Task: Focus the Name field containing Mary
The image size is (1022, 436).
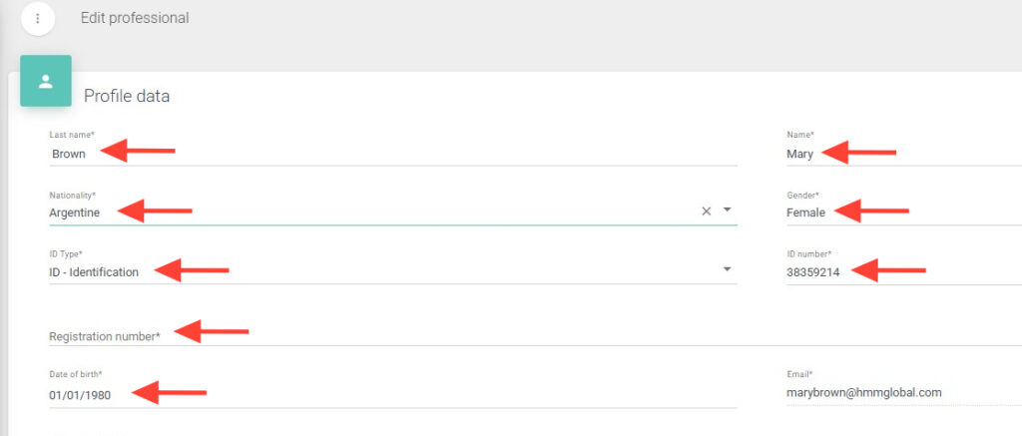Action: click(x=799, y=154)
